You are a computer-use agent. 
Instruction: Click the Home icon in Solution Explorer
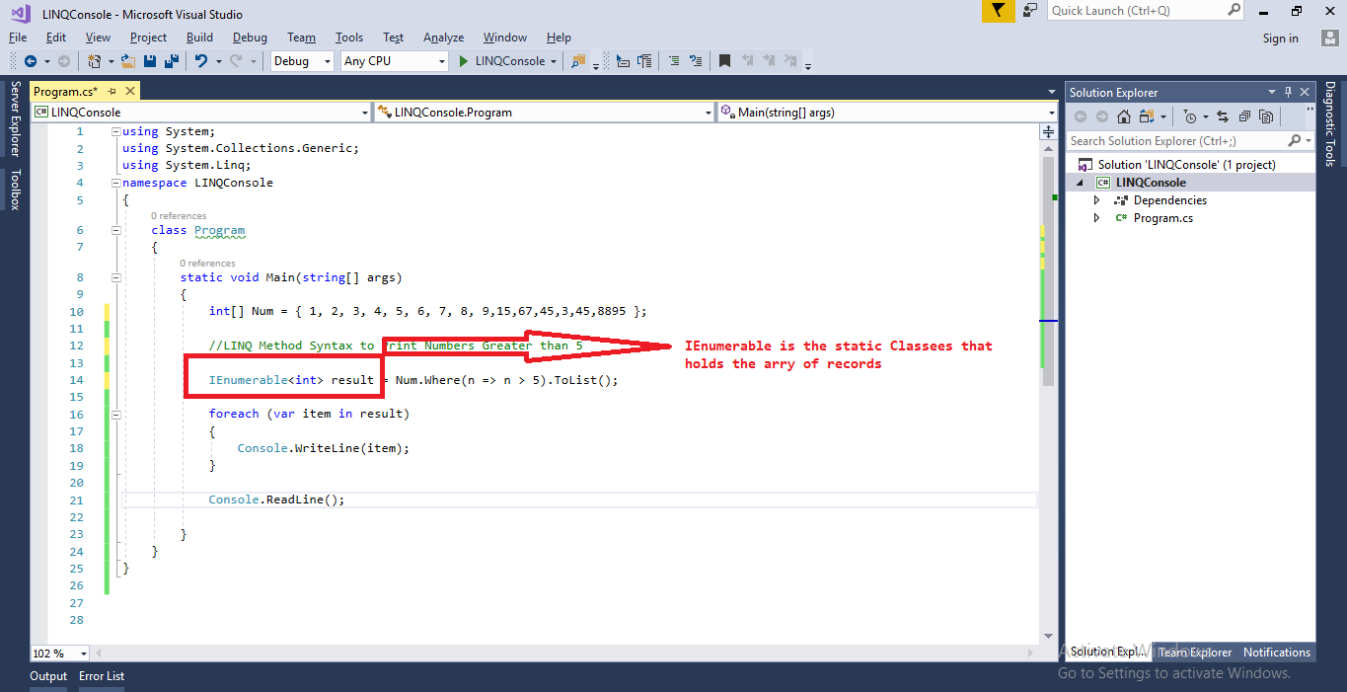point(1124,116)
